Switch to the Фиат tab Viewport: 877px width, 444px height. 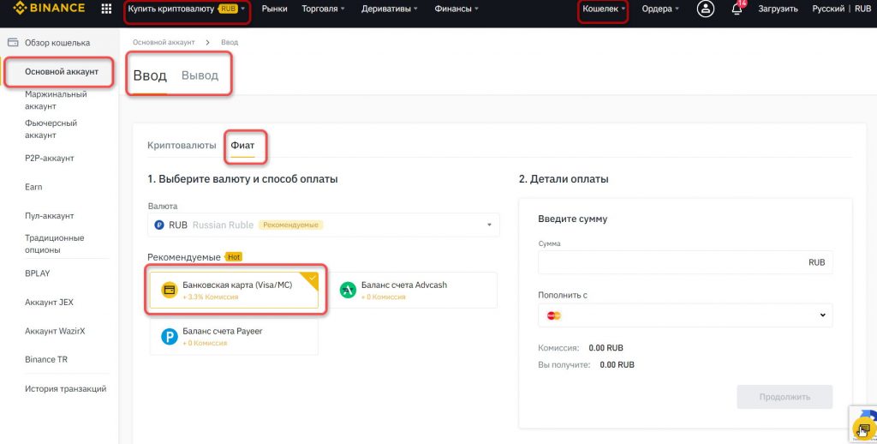click(x=242, y=146)
